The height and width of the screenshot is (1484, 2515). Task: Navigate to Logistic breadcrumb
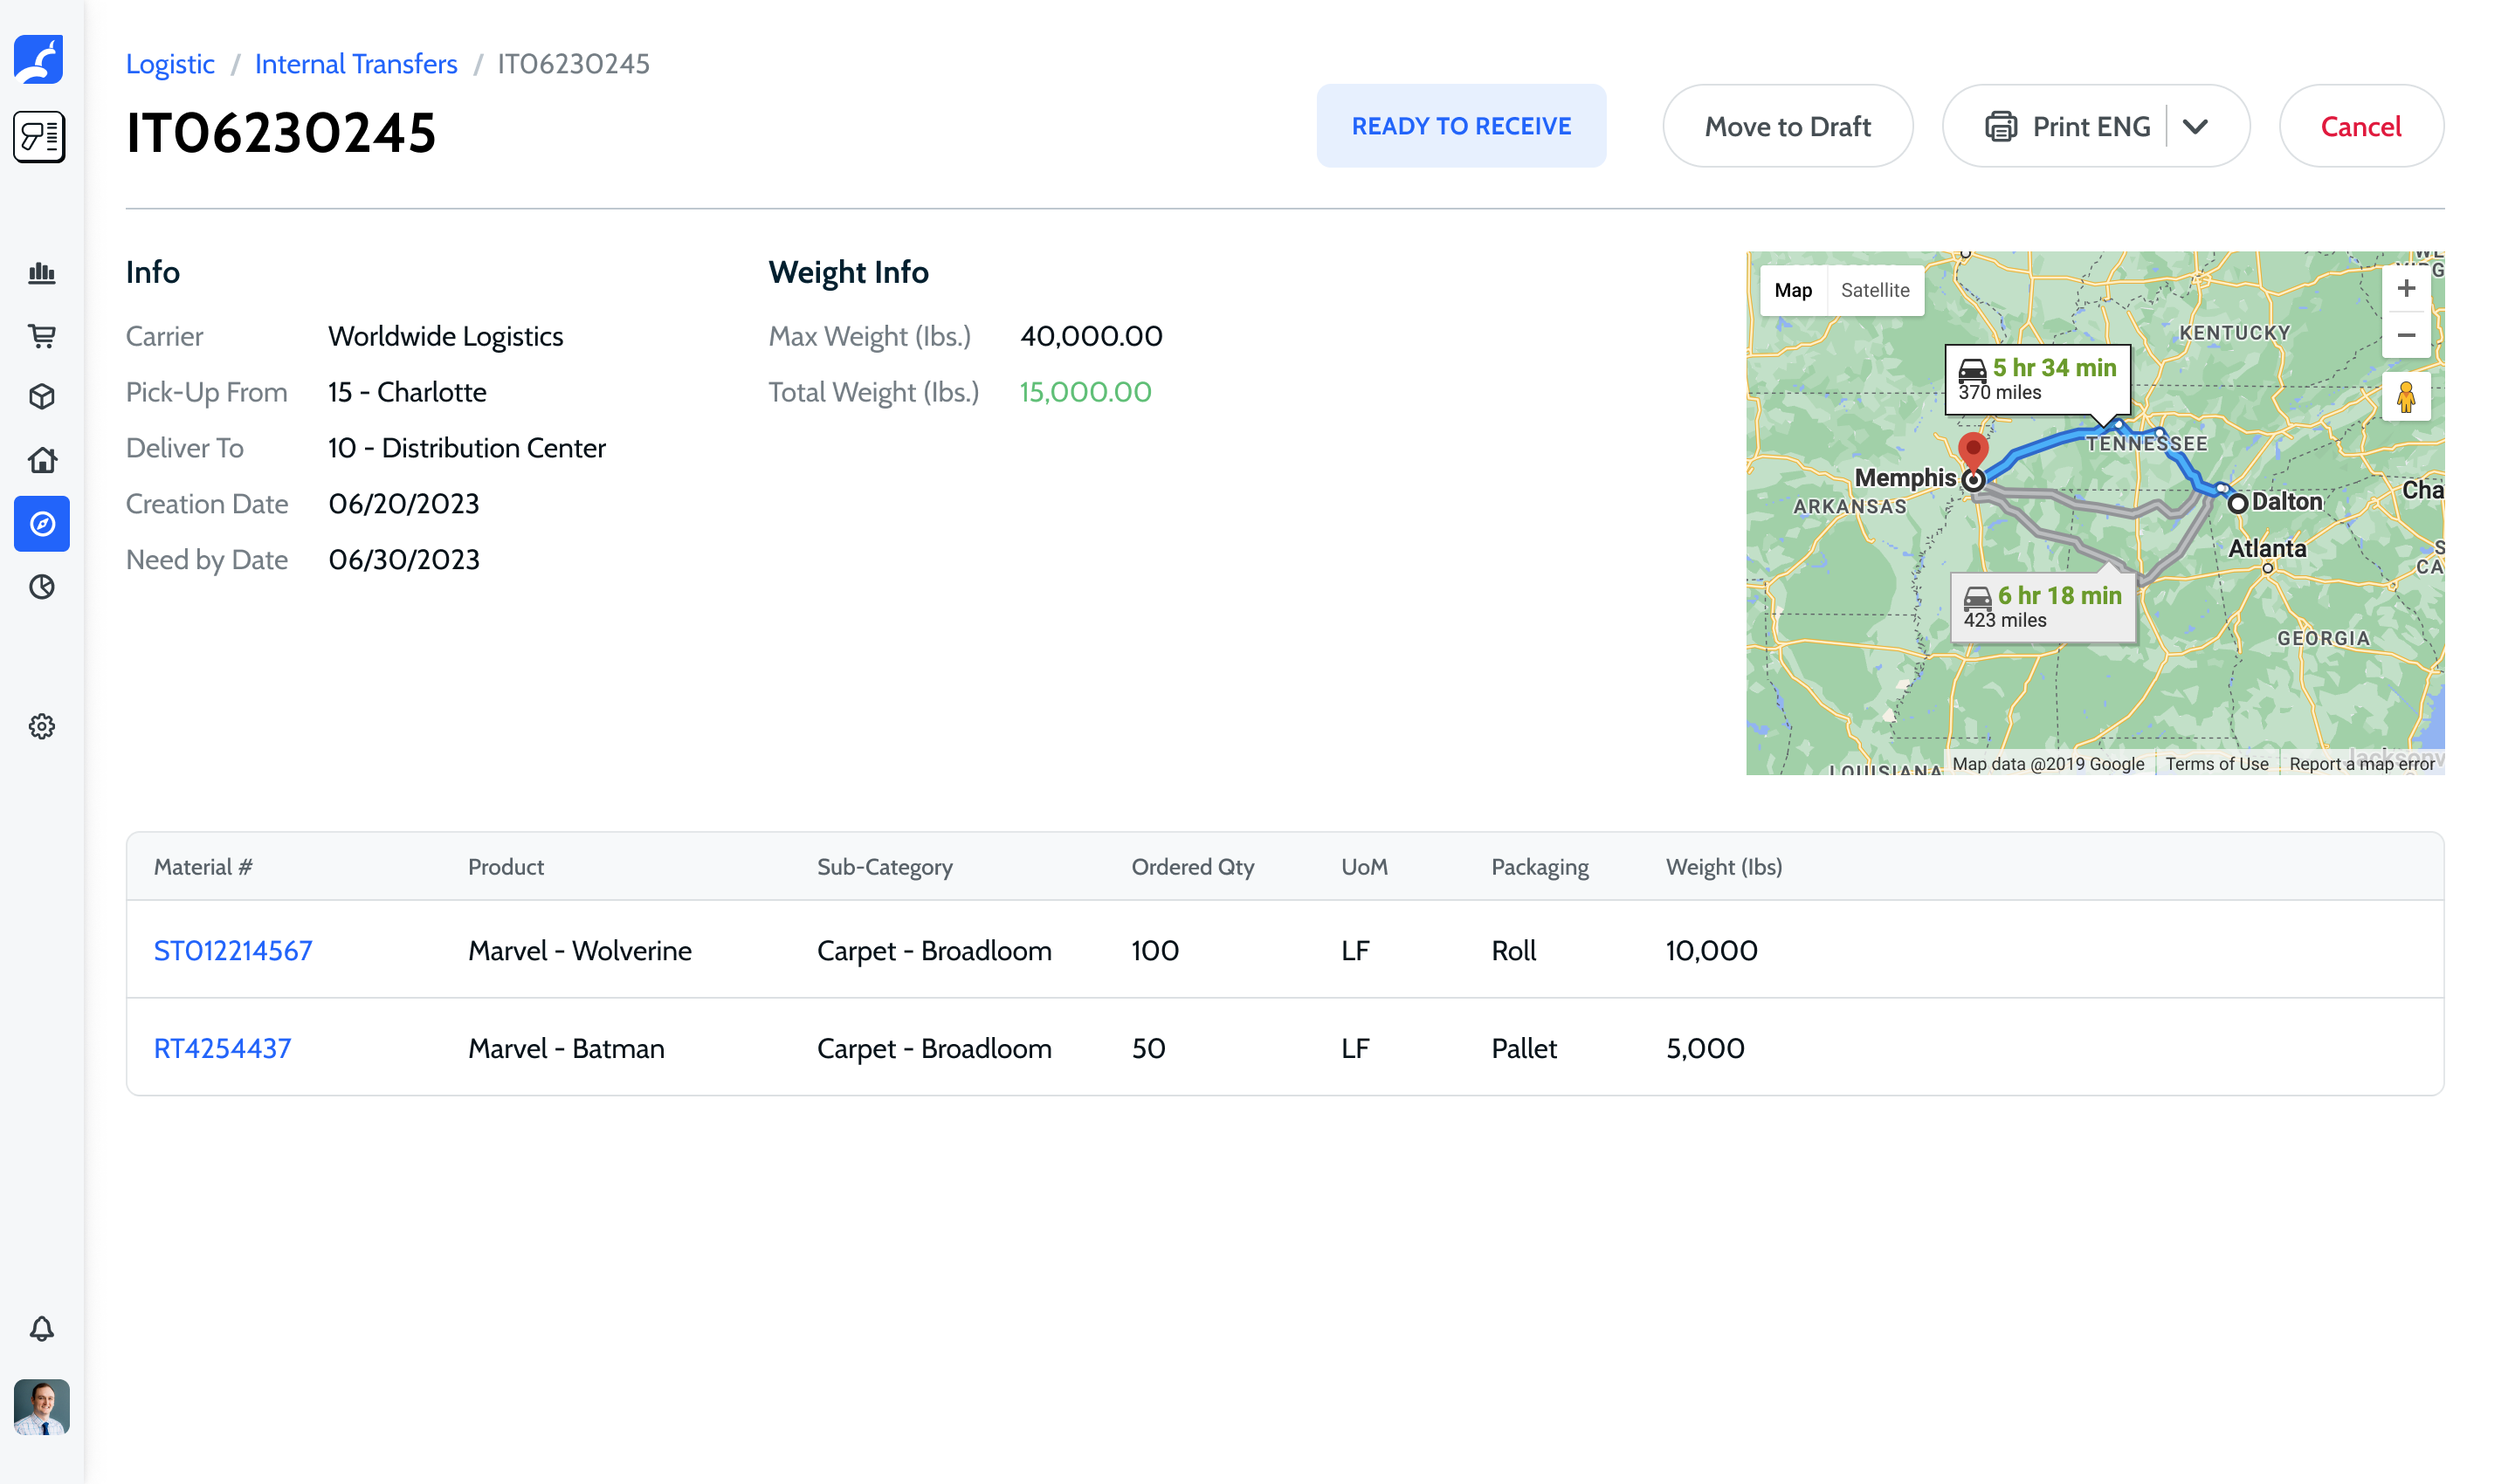point(170,64)
